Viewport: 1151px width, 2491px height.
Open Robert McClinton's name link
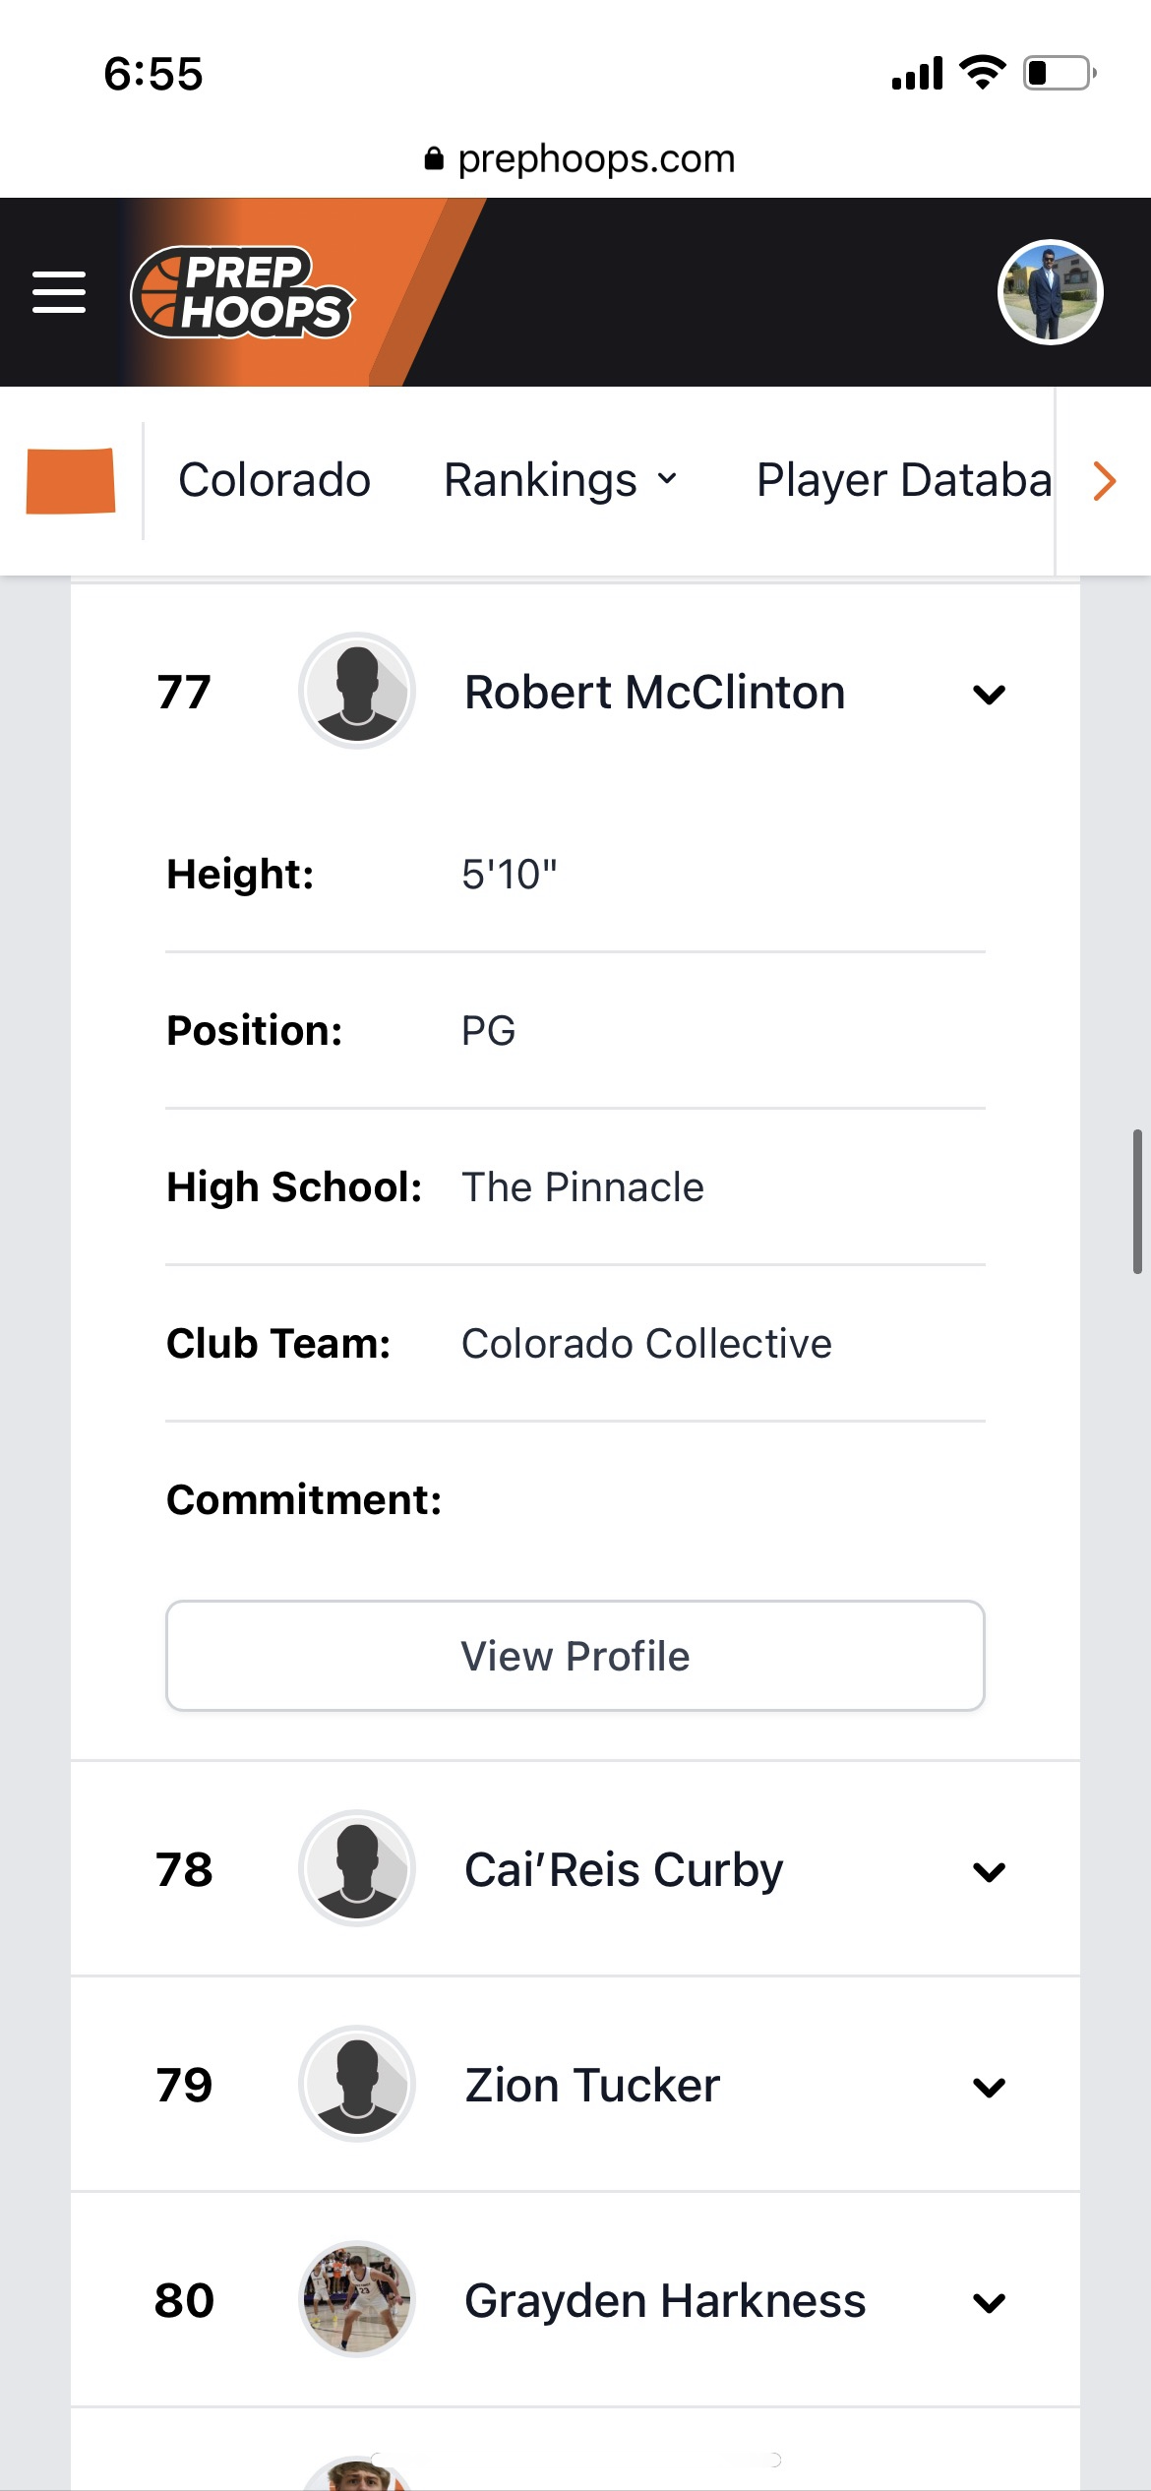point(654,692)
